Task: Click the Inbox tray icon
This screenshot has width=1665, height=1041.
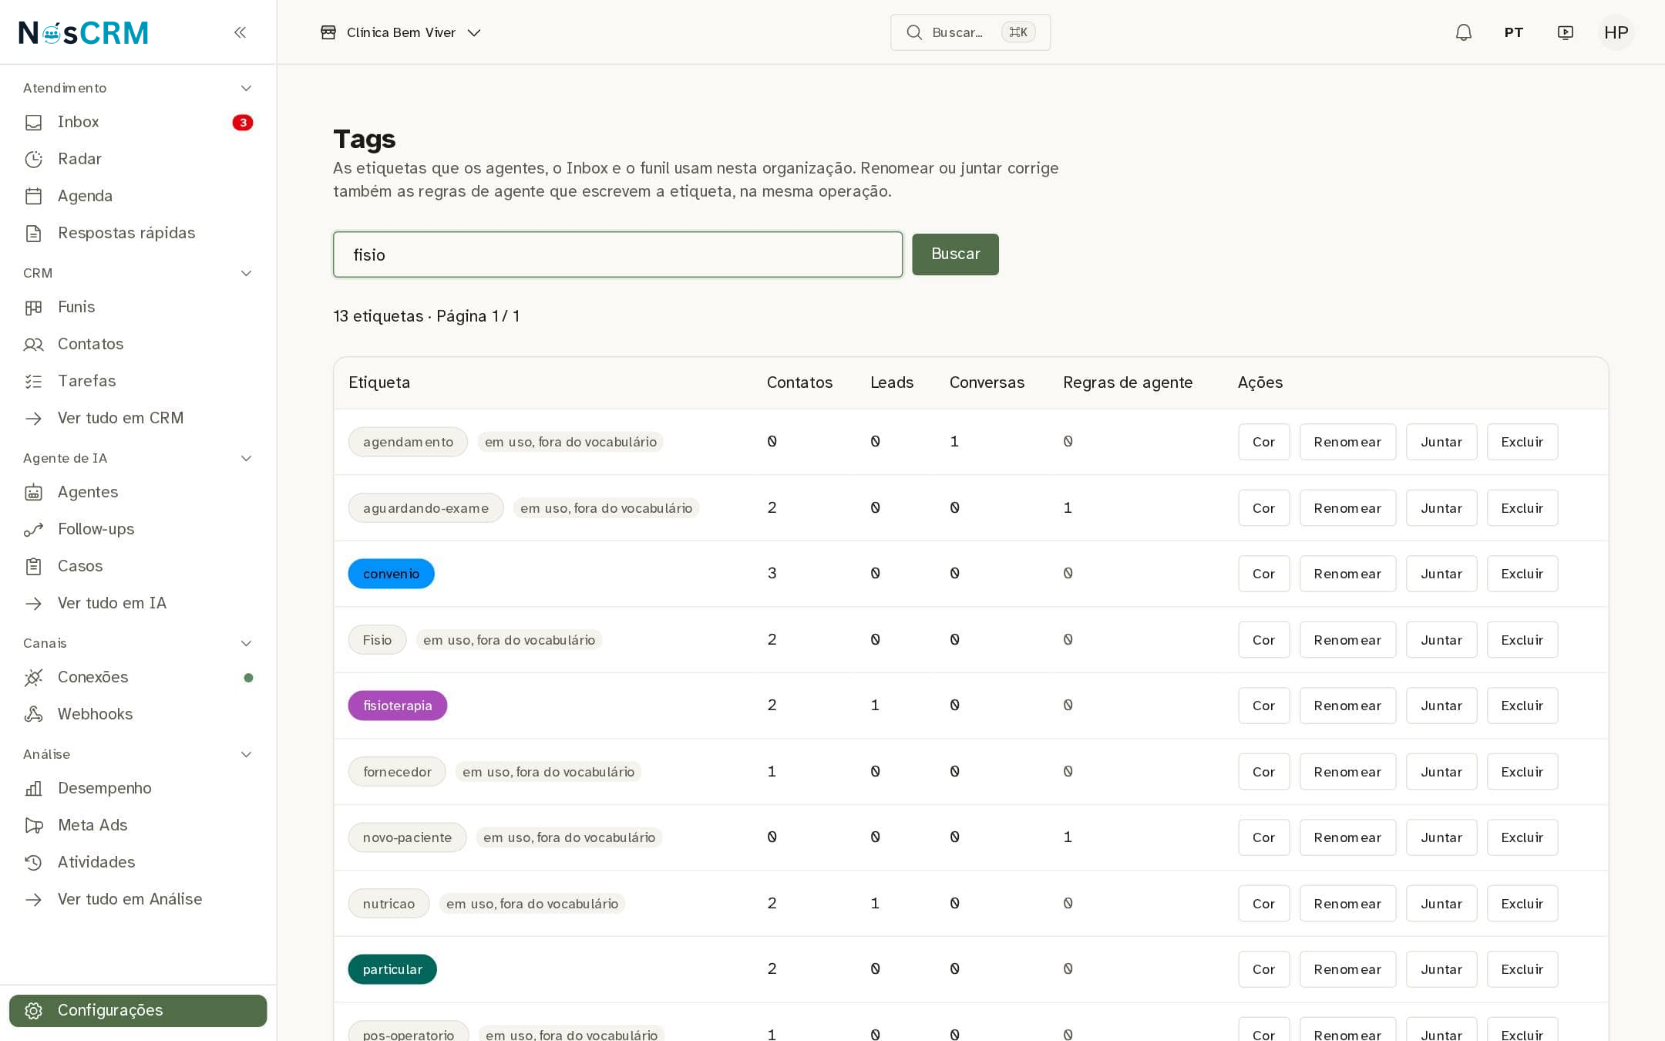Action: click(x=33, y=123)
